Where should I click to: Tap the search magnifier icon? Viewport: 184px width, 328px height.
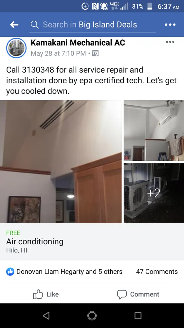35,25
